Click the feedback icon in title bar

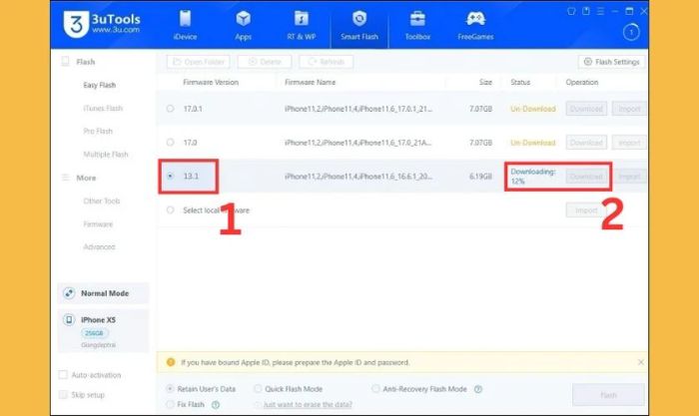(586, 11)
